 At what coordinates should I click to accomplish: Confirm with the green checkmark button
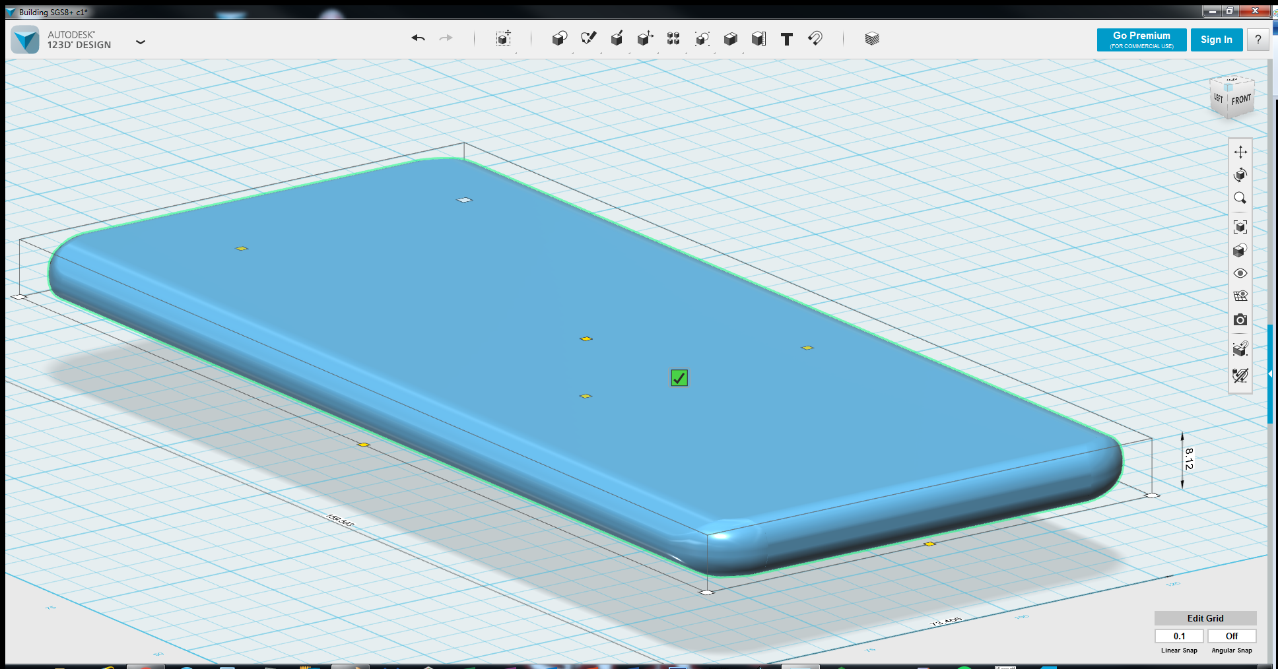pyautogui.click(x=679, y=377)
